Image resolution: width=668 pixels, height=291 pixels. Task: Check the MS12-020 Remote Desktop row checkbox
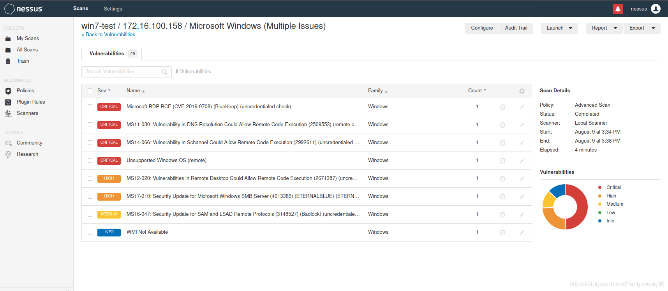point(90,178)
